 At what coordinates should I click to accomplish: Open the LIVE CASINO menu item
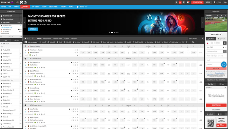coord(35,7)
